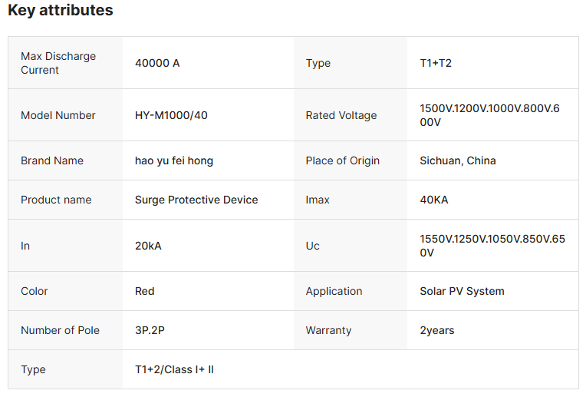Screen dimensions: 586x397
Task: Click the Place of Origin label
Action: [x=343, y=160]
